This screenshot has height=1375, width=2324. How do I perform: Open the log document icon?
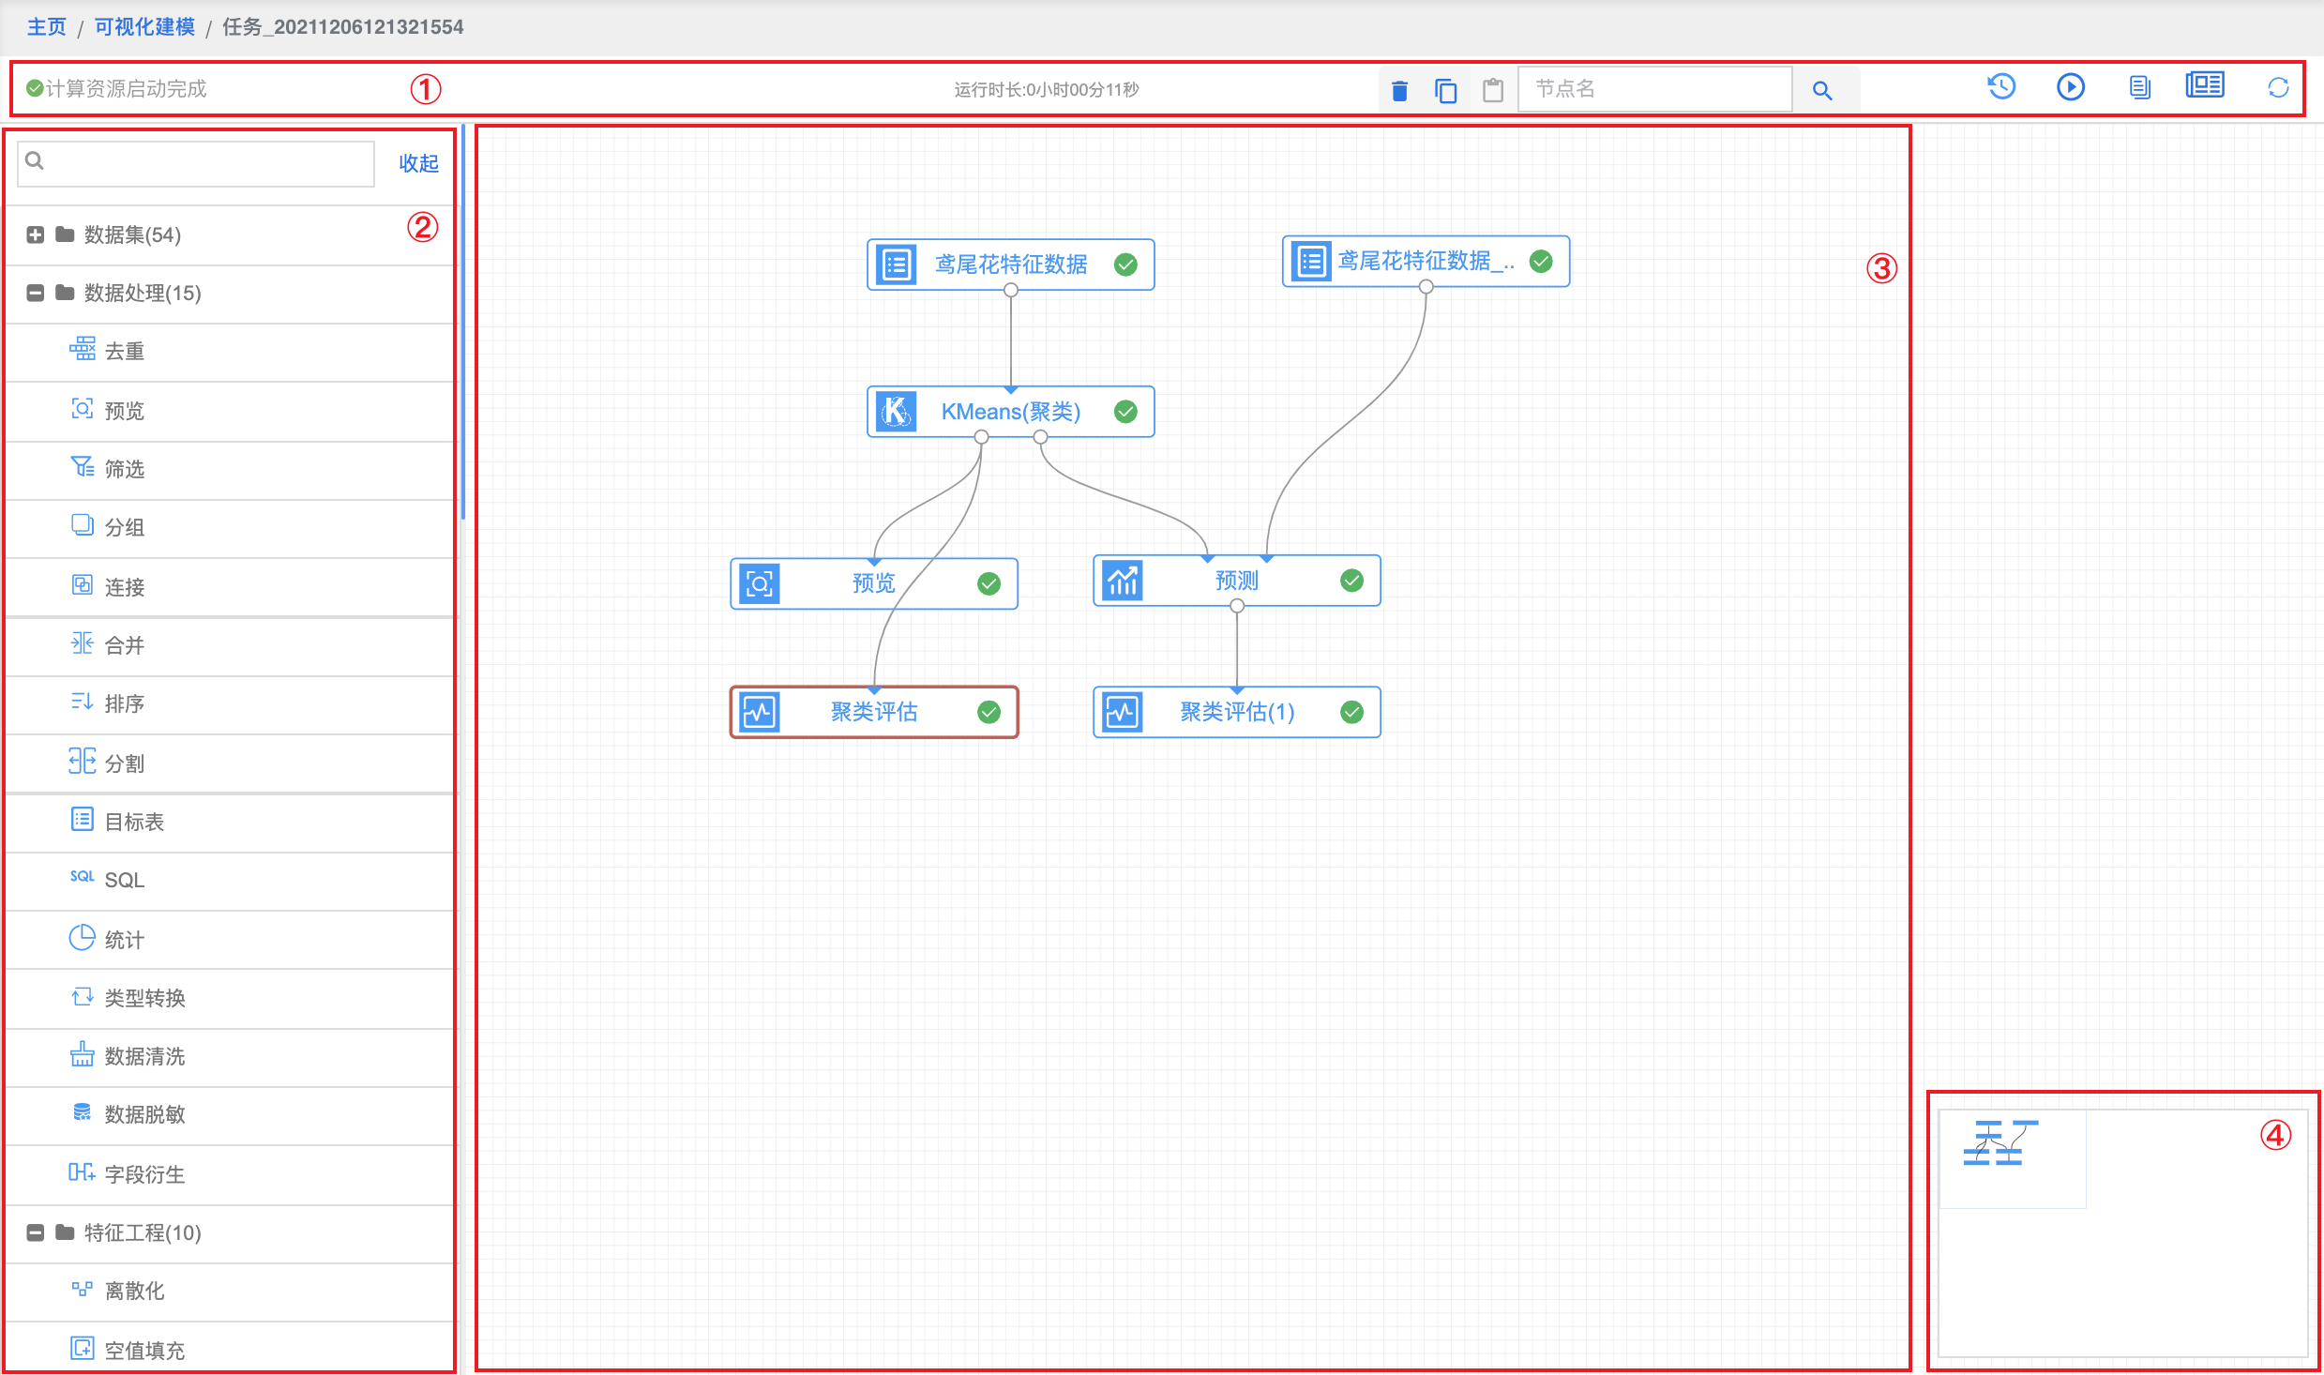[x=2139, y=87]
